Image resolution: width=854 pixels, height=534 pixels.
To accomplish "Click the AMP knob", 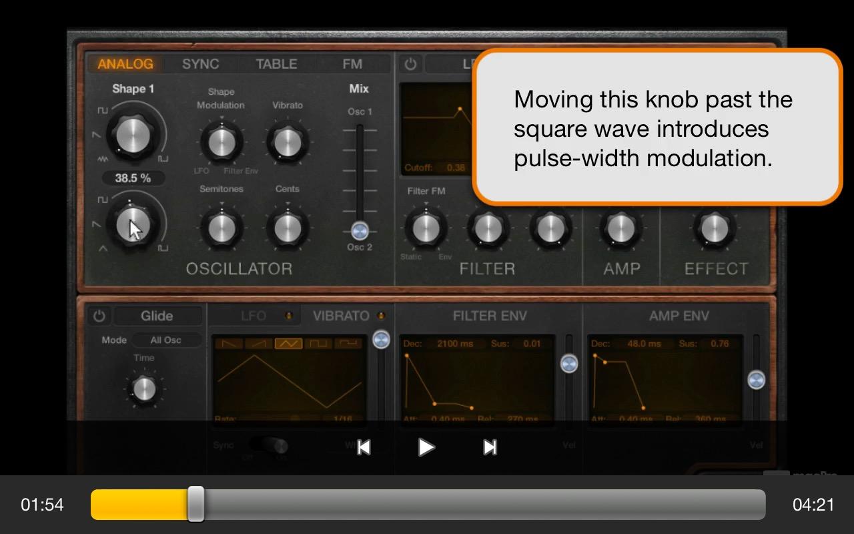I will click(620, 228).
